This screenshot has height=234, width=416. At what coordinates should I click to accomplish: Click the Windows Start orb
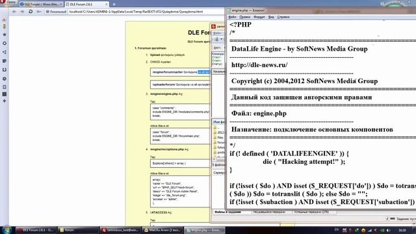point(6,229)
